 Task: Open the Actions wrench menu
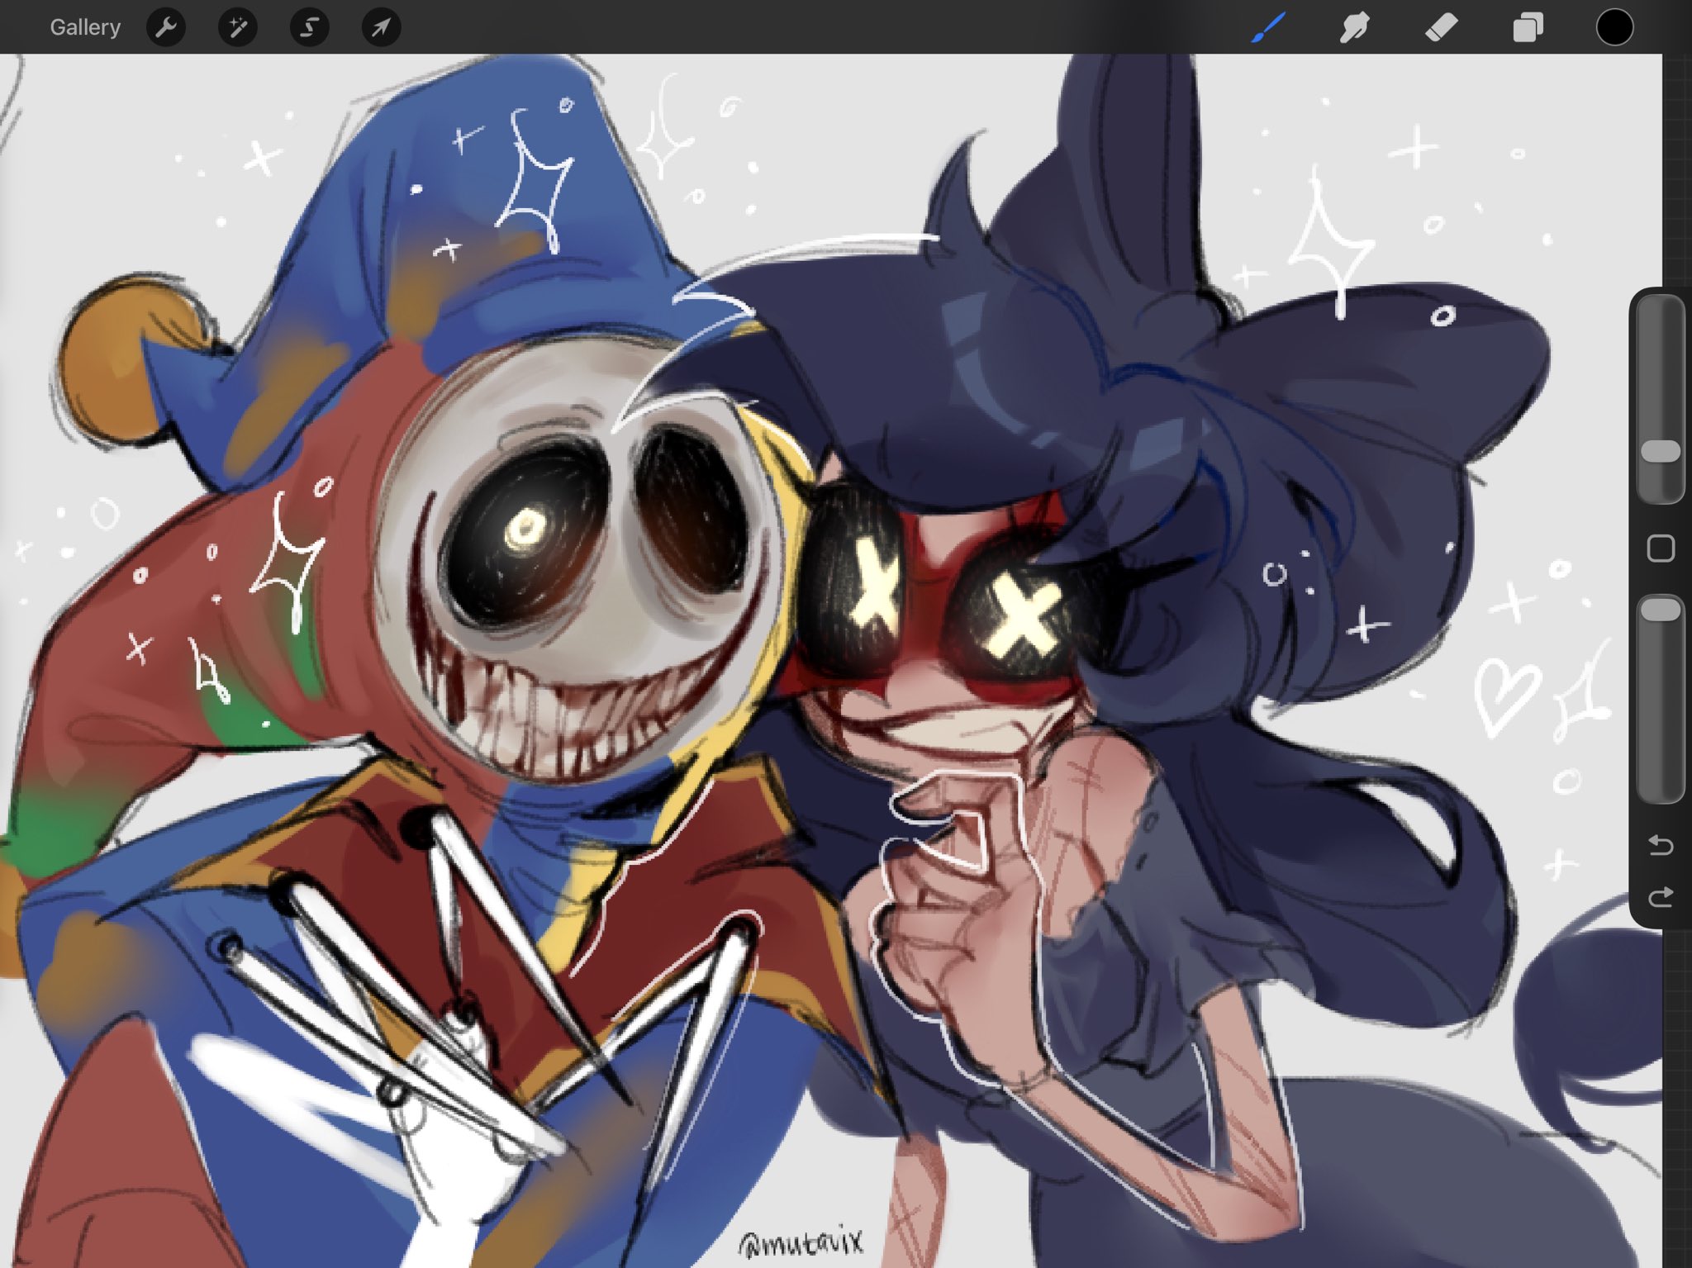tap(166, 27)
